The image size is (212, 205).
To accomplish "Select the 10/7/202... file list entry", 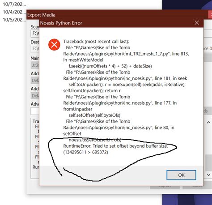I will [14, 4].
